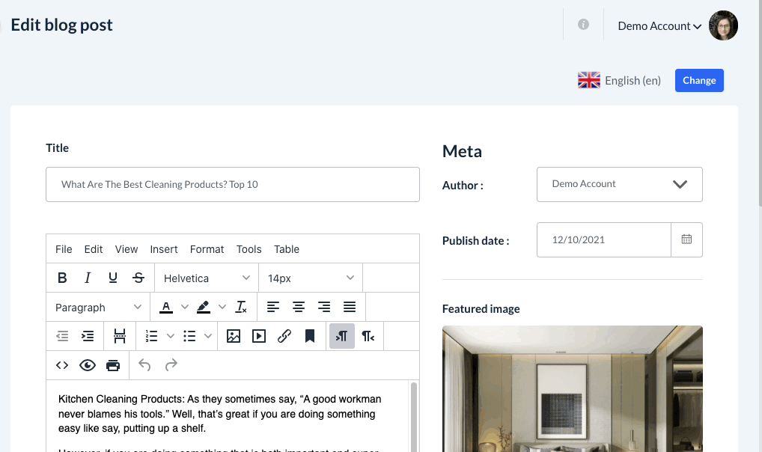Viewport: 762px width, 452px height.
Task: Insert a page break
Action: click(120, 336)
